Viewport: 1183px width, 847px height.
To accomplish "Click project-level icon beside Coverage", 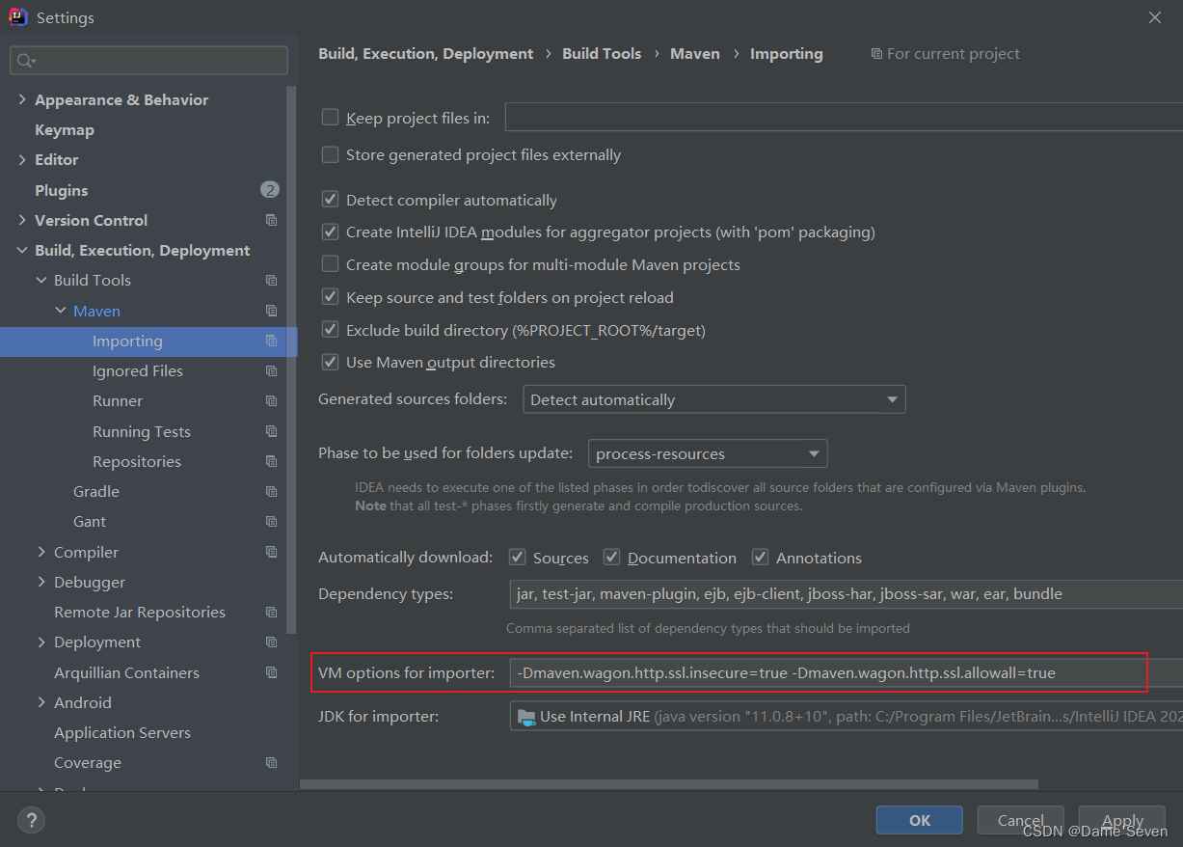I will pos(271,763).
